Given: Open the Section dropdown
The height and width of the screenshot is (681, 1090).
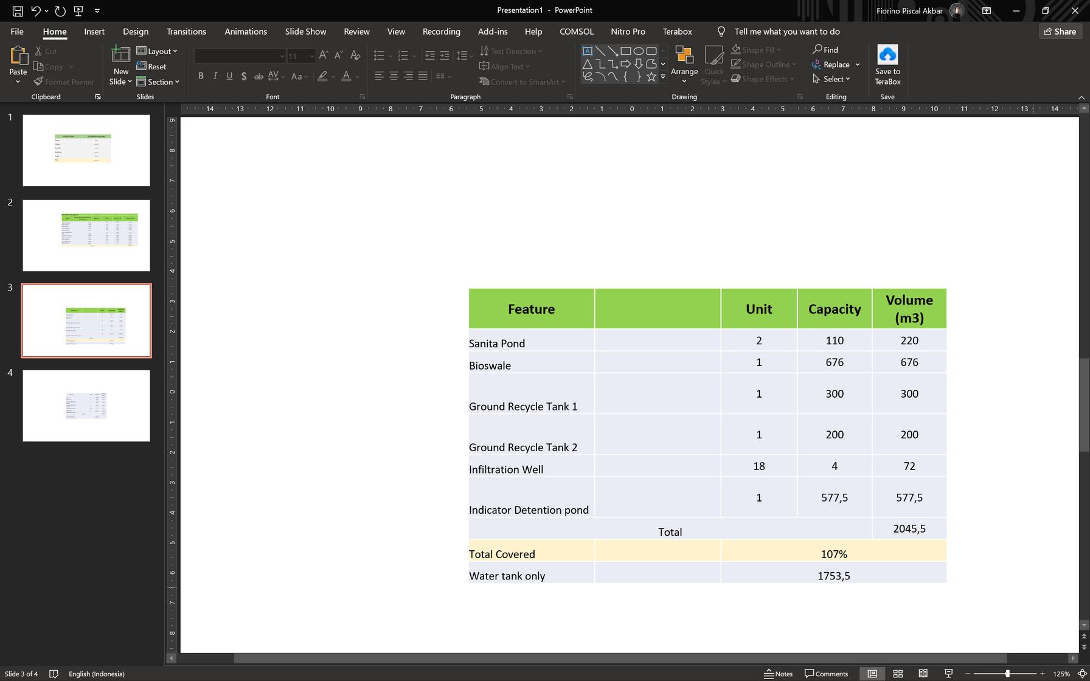Looking at the screenshot, I should click(x=158, y=82).
